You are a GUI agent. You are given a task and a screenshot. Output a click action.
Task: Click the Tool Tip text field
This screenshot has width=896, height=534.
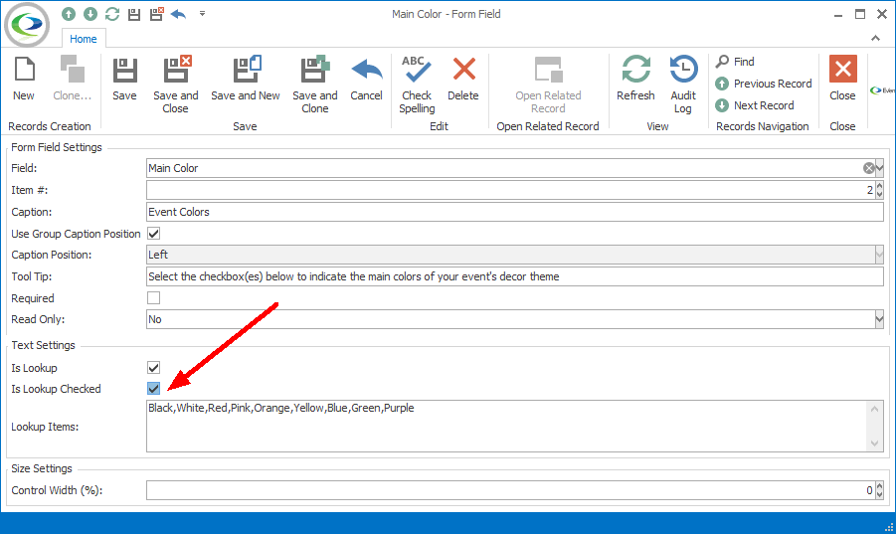pos(515,276)
